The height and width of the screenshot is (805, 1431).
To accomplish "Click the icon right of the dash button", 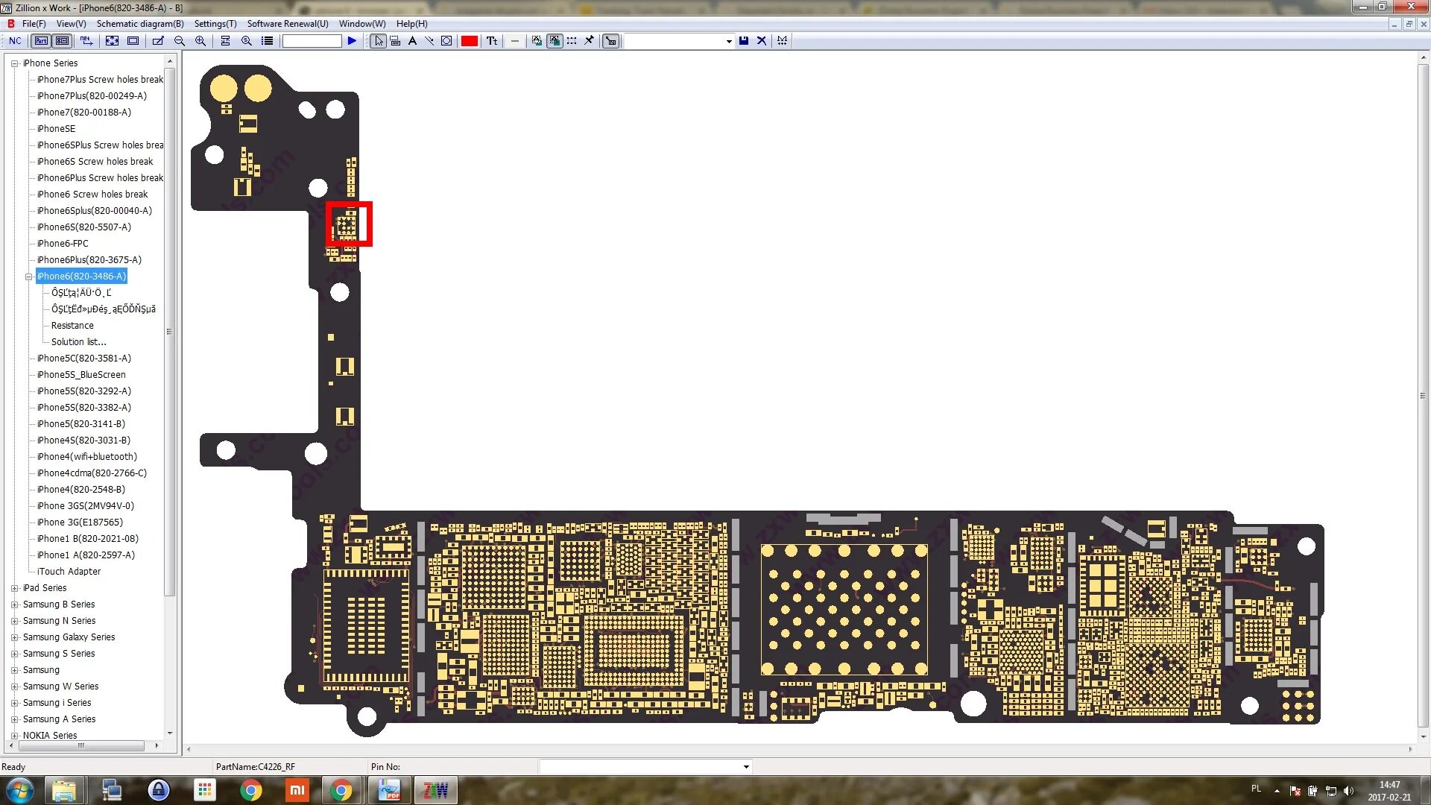I will pyautogui.click(x=537, y=41).
